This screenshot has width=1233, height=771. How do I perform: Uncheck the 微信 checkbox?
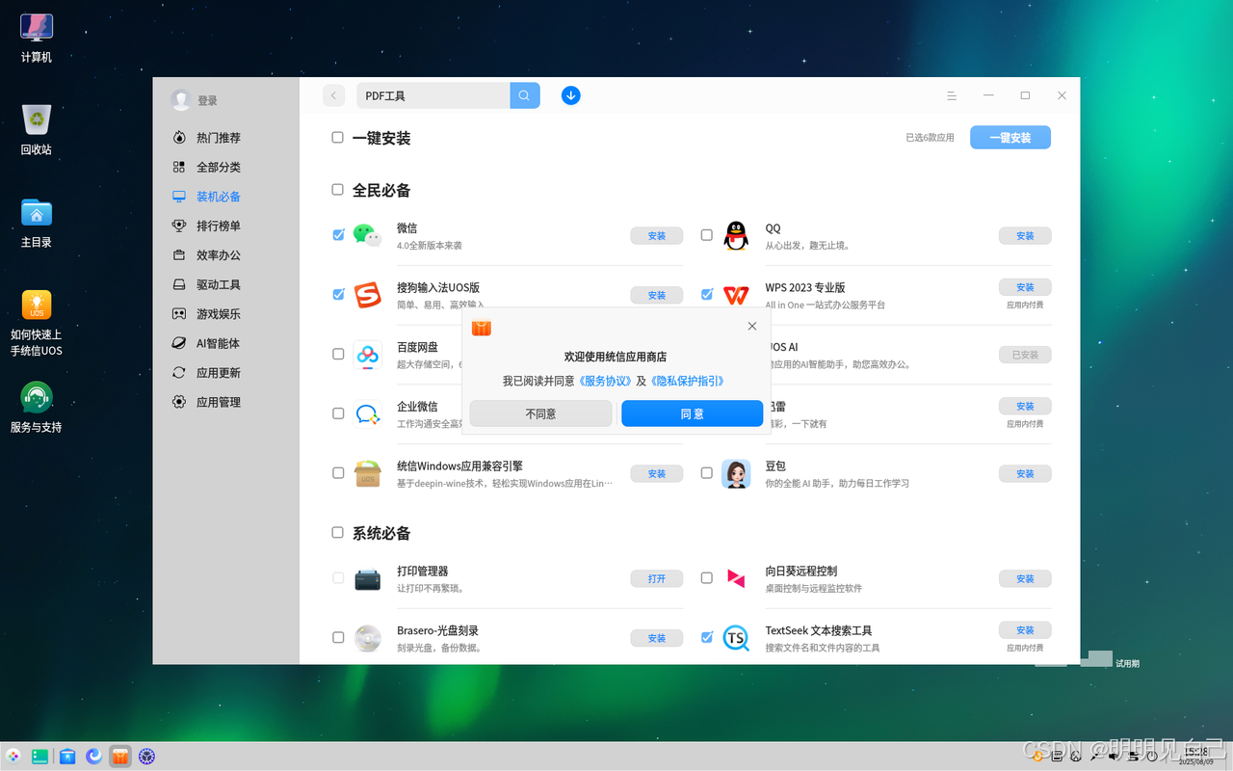point(338,235)
